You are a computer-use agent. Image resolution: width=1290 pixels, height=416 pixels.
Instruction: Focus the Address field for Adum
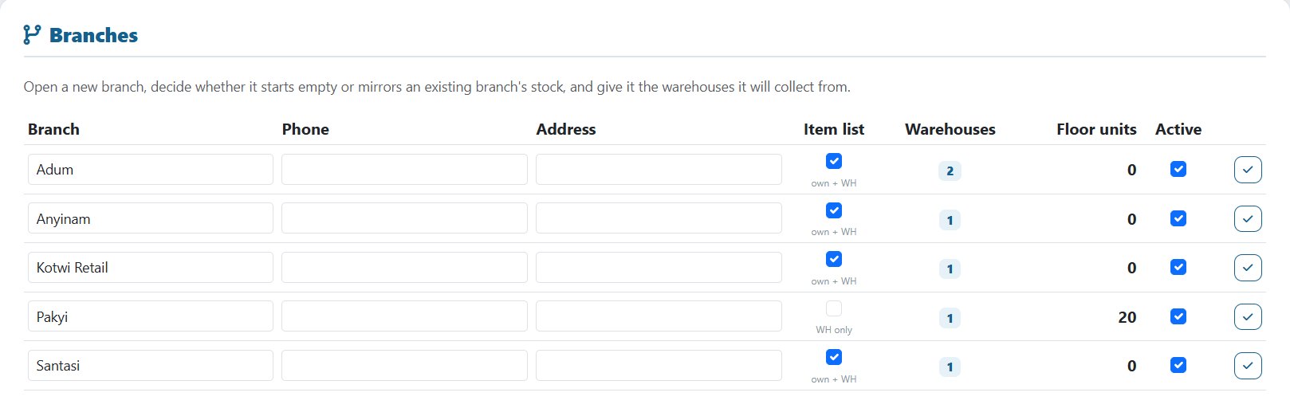659,170
